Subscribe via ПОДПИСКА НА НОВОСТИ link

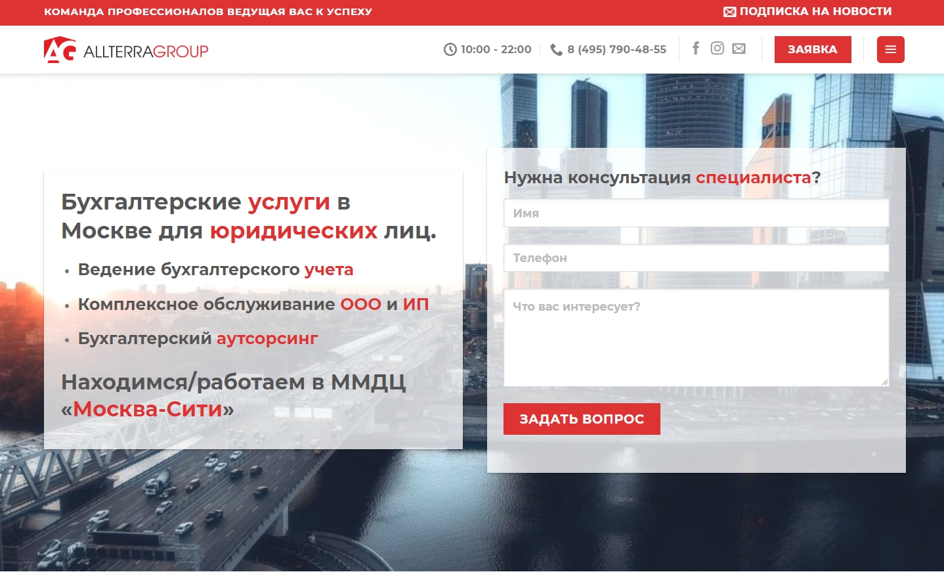(807, 12)
